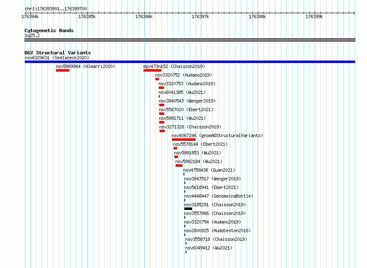Image resolution: width=367 pixels, height=268 pixels.
Task: Click nsv3185291 (Chaisson2019) label
Action: [215, 205]
